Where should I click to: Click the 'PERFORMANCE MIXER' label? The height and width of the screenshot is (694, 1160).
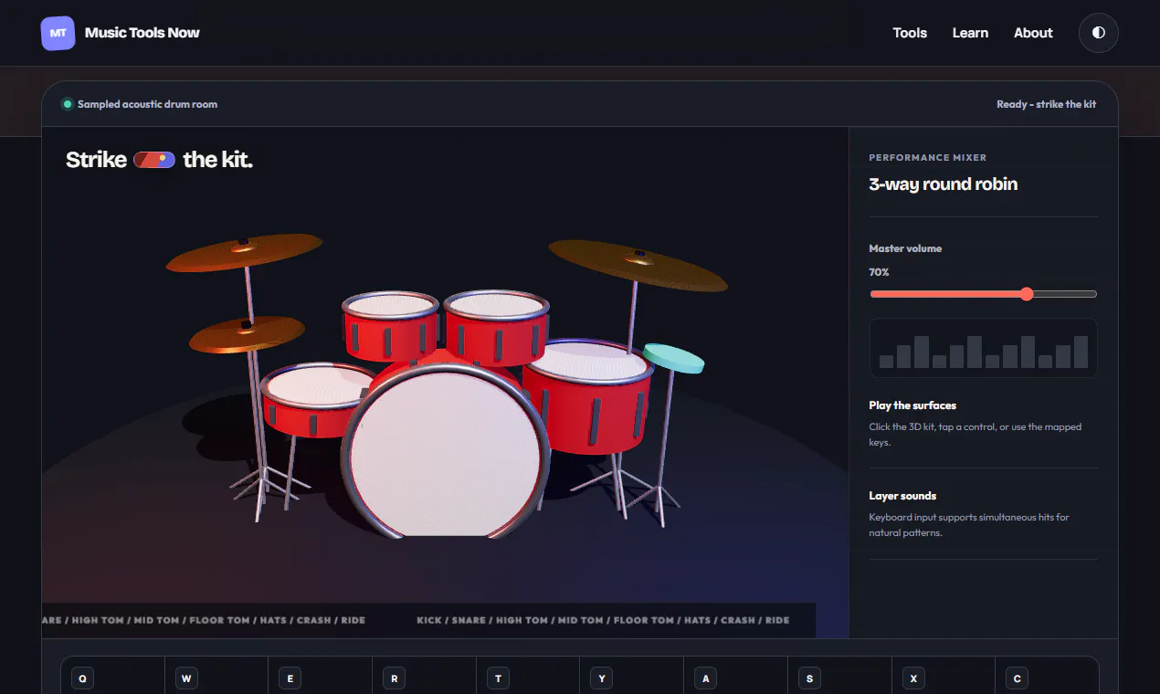(927, 158)
